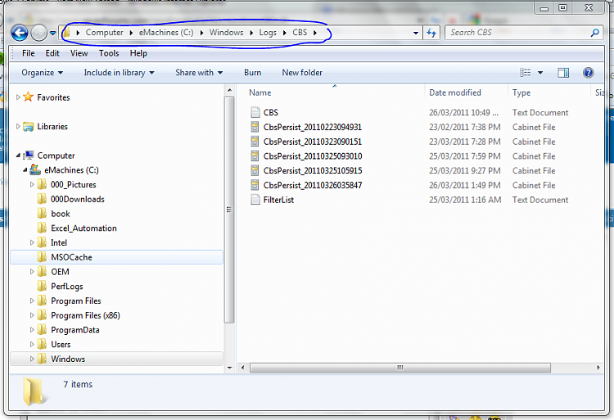Click the search magnifier icon
Screen dimensions: 614x420
[x=594, y=33]
